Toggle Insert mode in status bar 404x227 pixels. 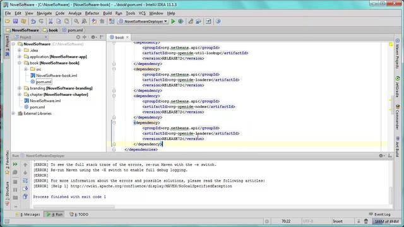tap(338, 221)
